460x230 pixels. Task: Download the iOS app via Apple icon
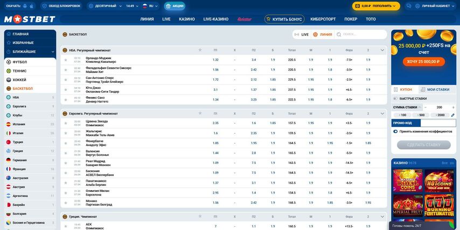[31, 6]
